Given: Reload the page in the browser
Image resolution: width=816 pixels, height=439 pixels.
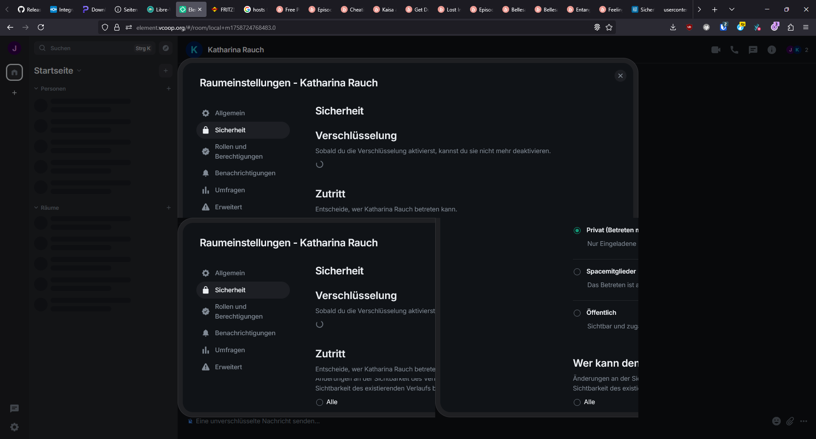Looking at the screenshot, I should [x=41, y=27].
